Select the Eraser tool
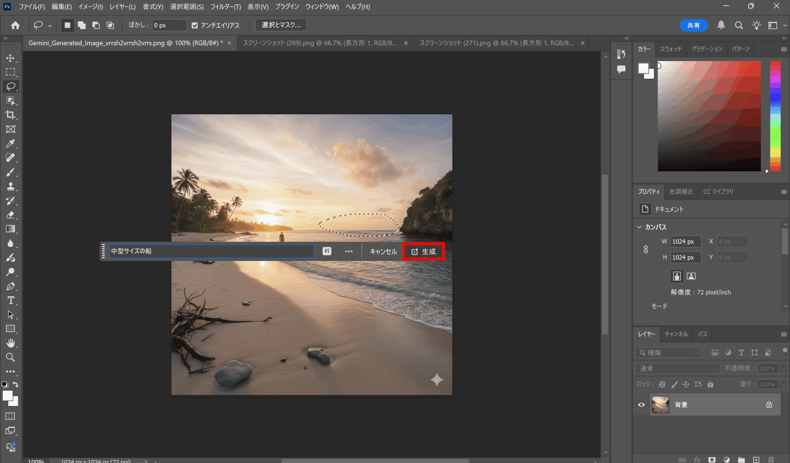The width and height of the screenshot is (790, 463). (10, 215)
